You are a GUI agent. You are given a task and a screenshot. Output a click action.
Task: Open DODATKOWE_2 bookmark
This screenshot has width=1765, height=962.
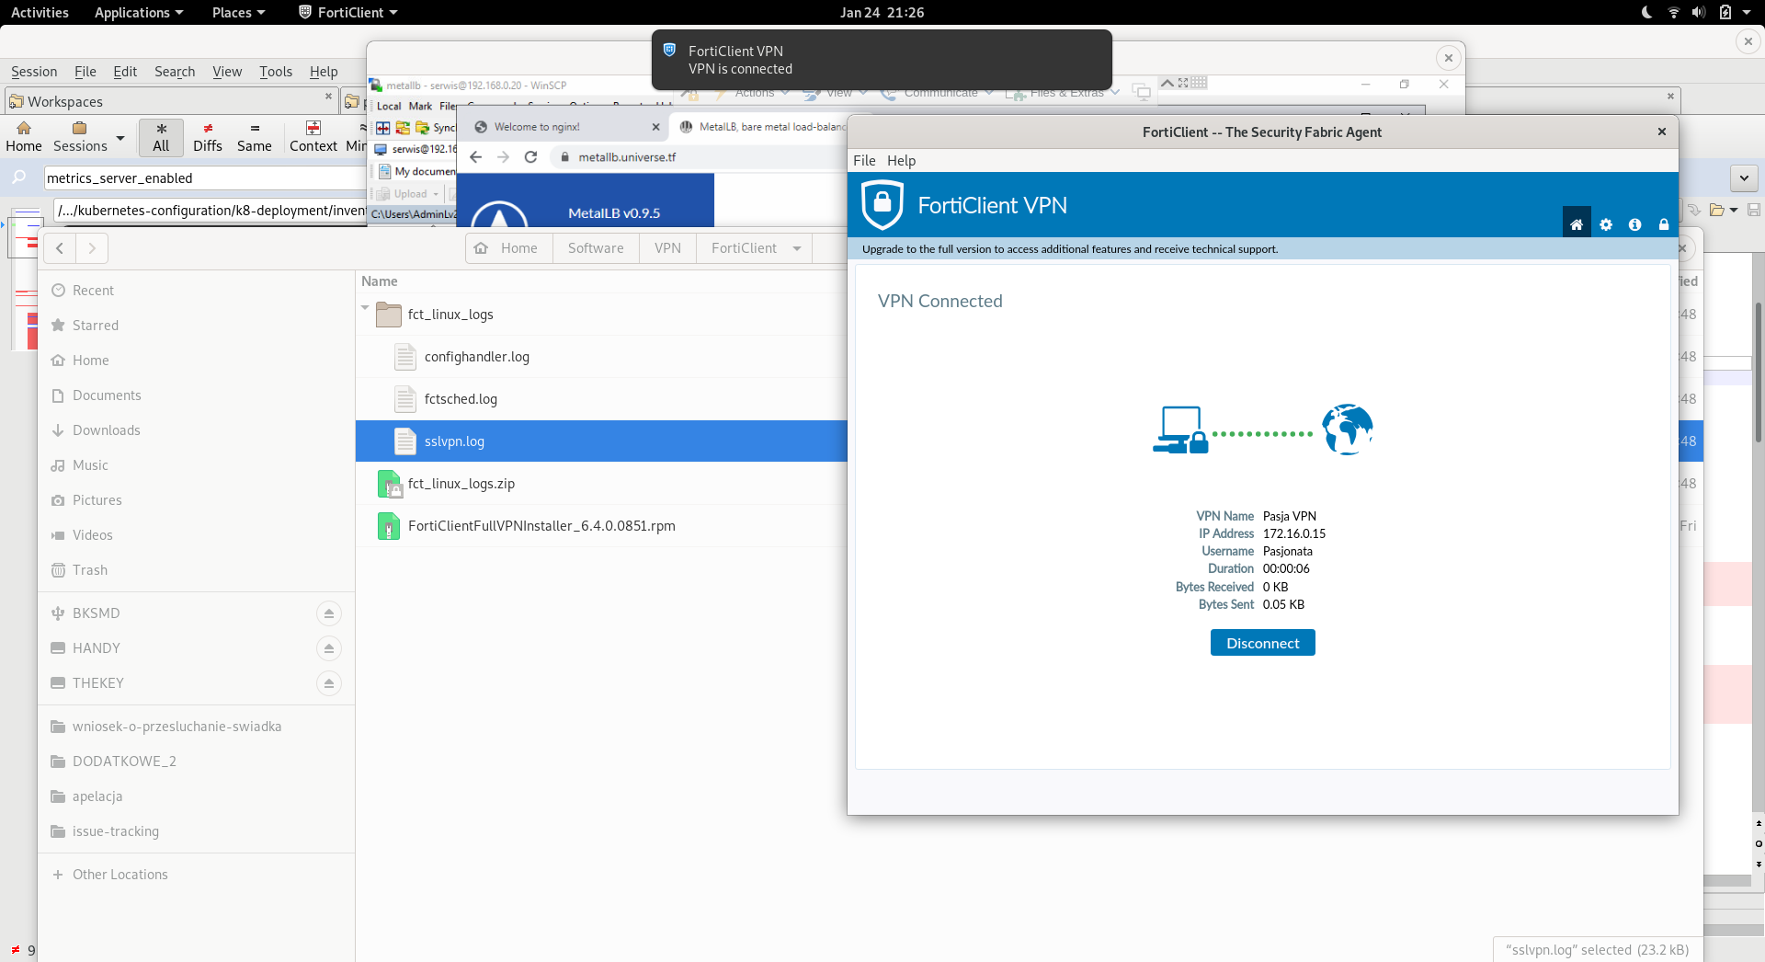[x=196, y=762]
